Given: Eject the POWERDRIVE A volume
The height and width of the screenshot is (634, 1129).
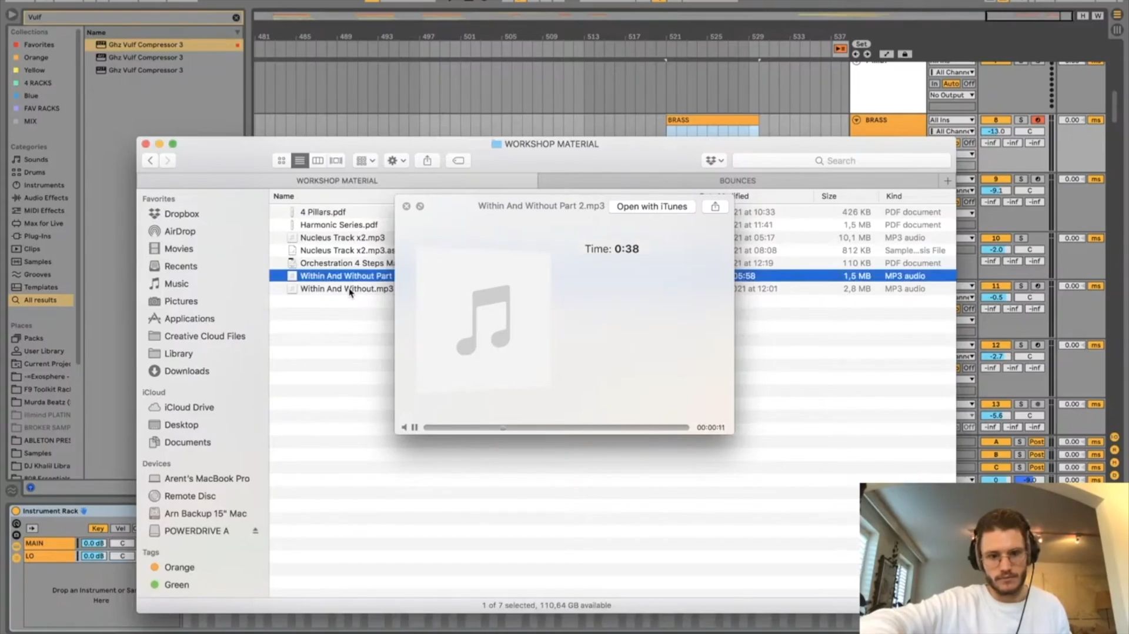Looking at the screenshot, I should [x=255, y=530].
